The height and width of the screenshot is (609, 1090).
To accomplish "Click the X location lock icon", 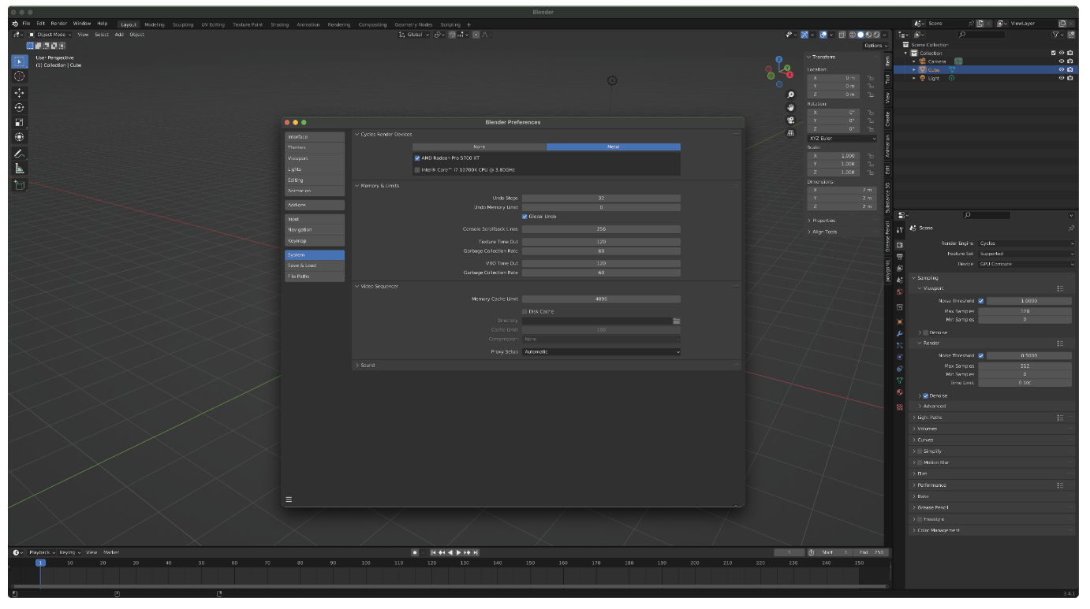I will click(x=871, y=78).
